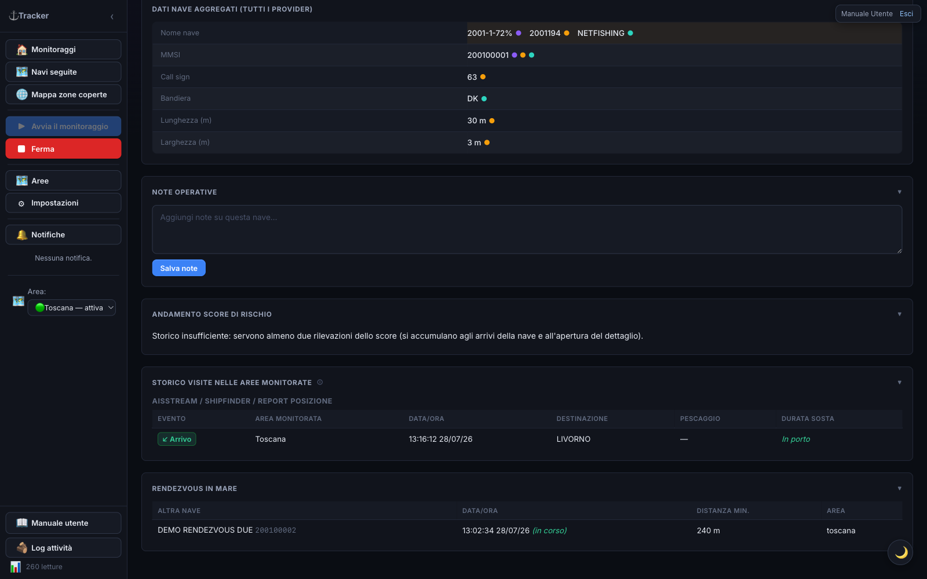Click the DEMO RENDEZVOUS DUE ship entry

[205, 530]
